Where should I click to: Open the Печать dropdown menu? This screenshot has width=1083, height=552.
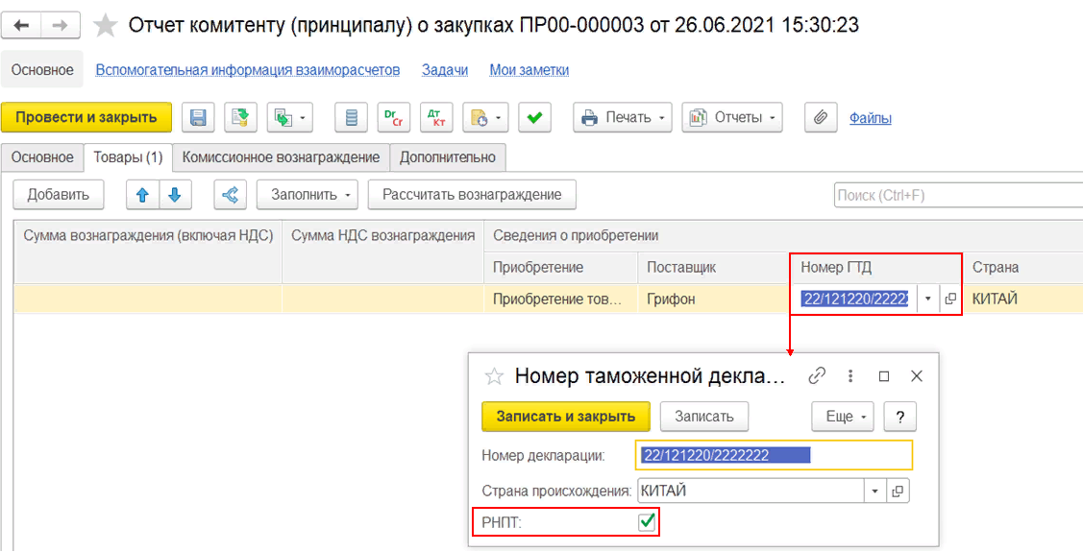(x=623, y=118)
